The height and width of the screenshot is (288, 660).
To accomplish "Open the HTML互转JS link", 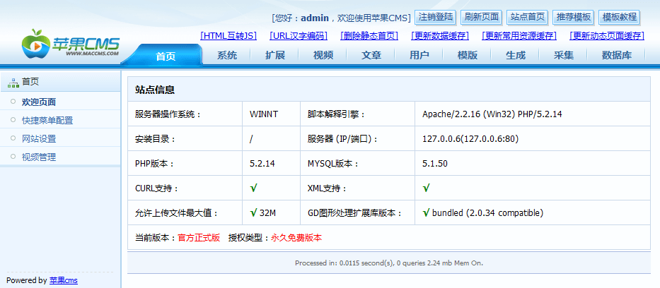I will tap(228, 35).
